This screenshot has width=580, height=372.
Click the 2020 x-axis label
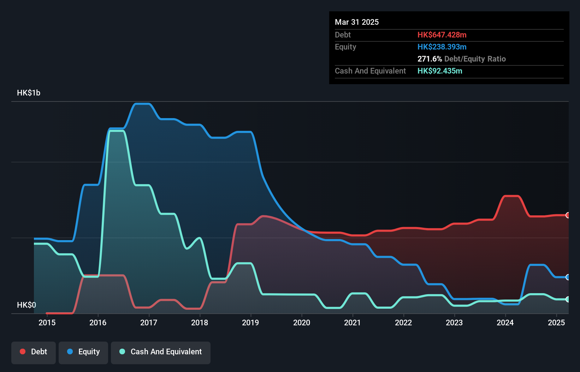click(302, 322)
